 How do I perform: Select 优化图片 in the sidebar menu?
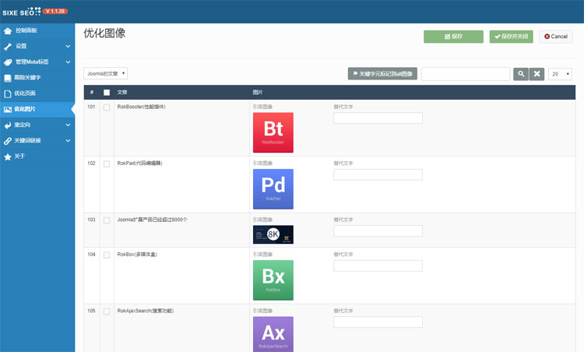tap(25, 109)
